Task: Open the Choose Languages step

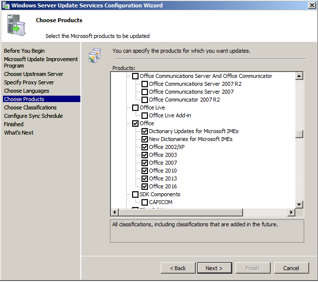Action: [27, 91]
